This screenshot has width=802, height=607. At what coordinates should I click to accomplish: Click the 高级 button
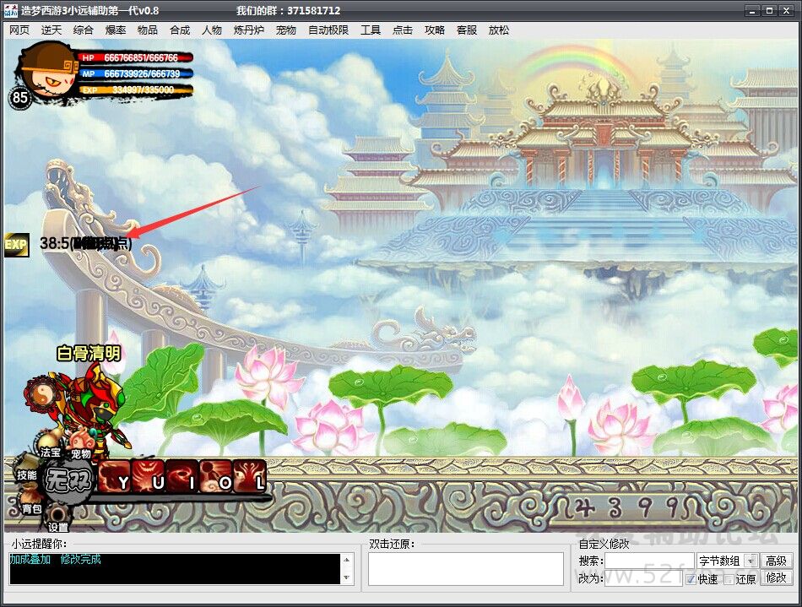coord(776,561)
